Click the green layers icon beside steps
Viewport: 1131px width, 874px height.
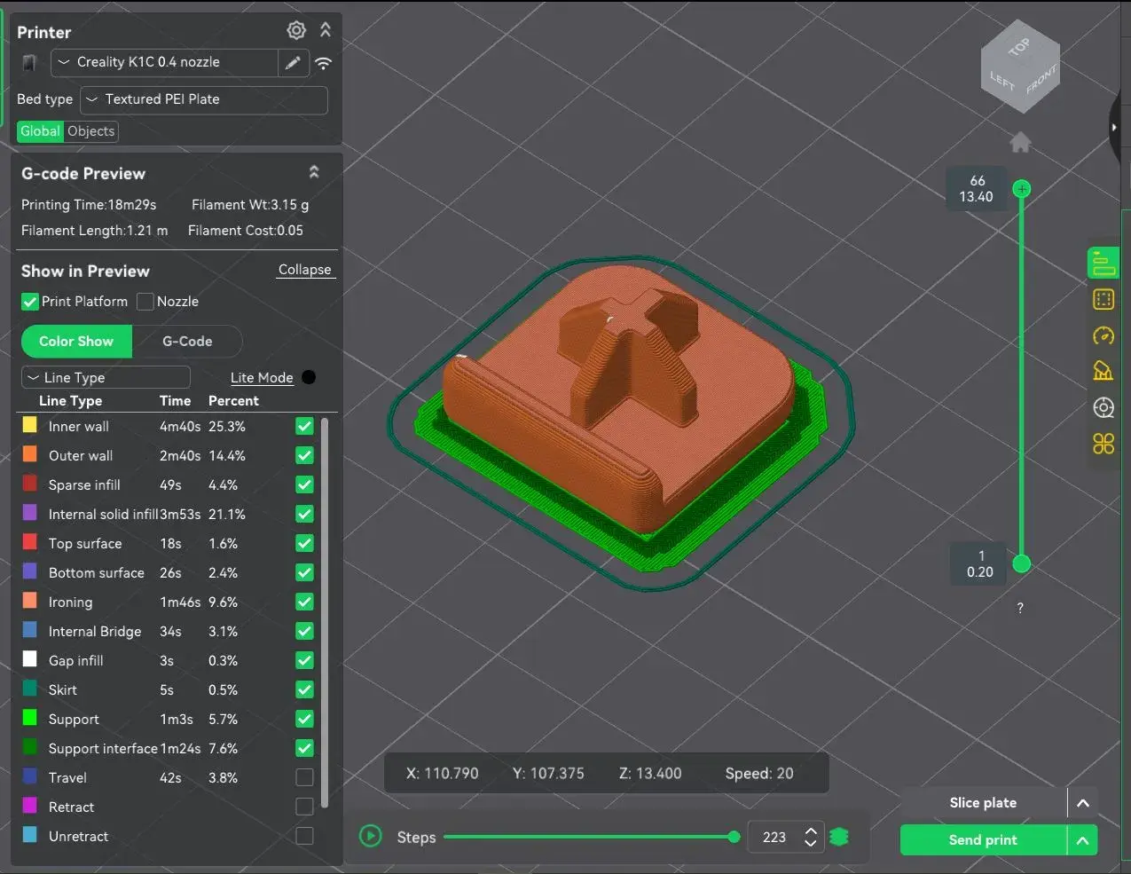point(839,837)
